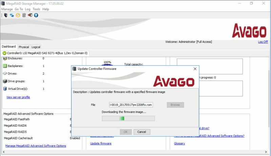
Task: Click the firmware download progress bar
Action: coord(128,119)
